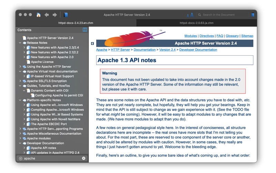This screenshot has height=173, width=276.
Task: Follow the Apache breadcrumb link
Action: (101, 50)
